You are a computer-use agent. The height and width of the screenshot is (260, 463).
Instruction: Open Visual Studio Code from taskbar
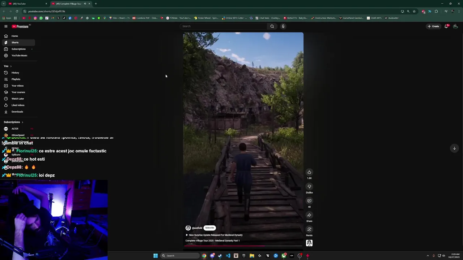tap(228, 256)
